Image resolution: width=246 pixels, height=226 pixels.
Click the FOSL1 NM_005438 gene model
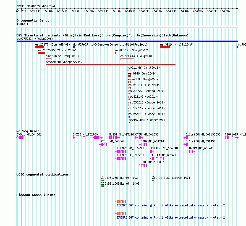coord(157,158)
